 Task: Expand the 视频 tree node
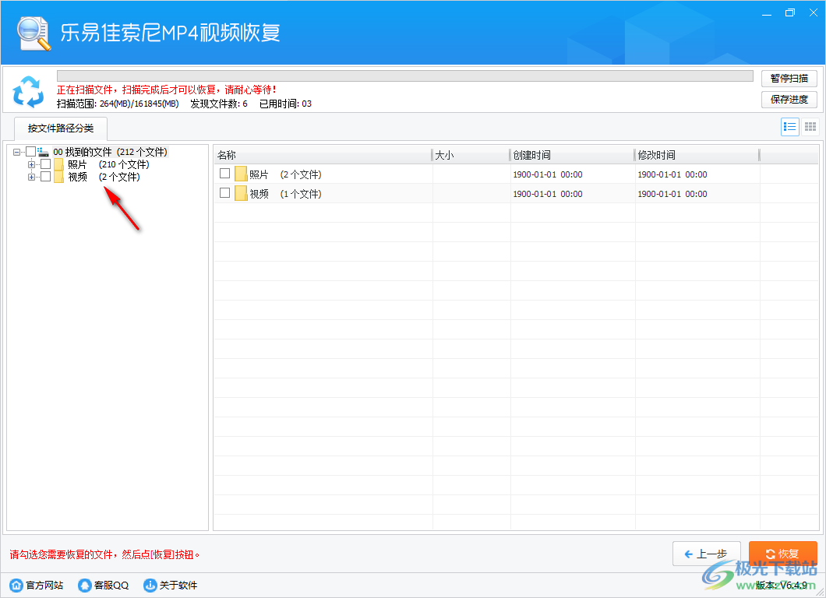coord(32,177)
